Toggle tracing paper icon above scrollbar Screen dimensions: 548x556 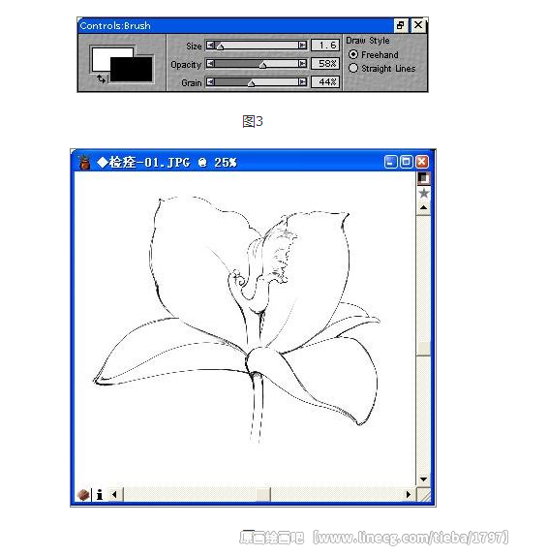click(x=423, y=178)
